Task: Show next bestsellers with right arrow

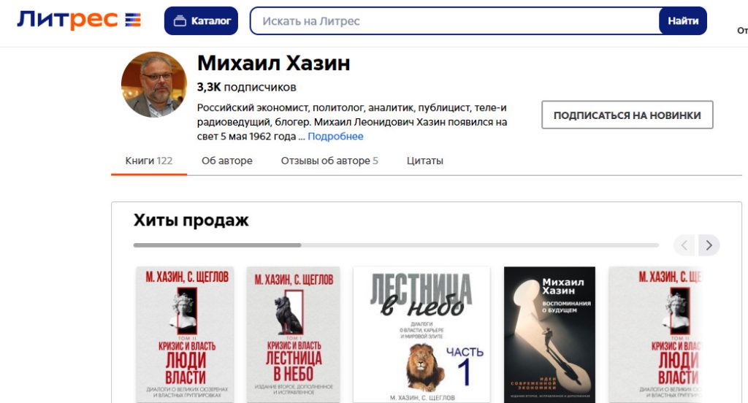Action: point(709,245)
